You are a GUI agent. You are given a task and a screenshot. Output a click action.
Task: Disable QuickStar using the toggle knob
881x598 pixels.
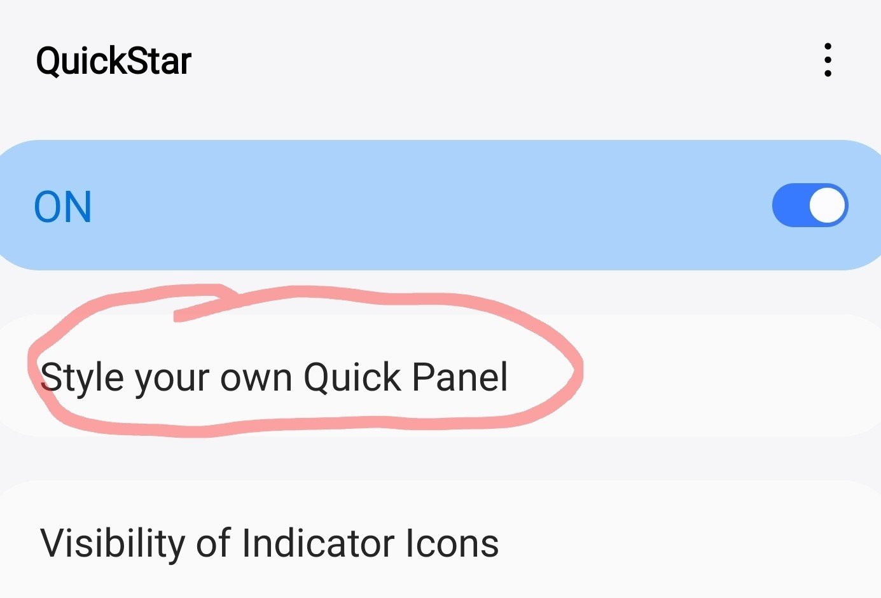[x=828, y=205]
